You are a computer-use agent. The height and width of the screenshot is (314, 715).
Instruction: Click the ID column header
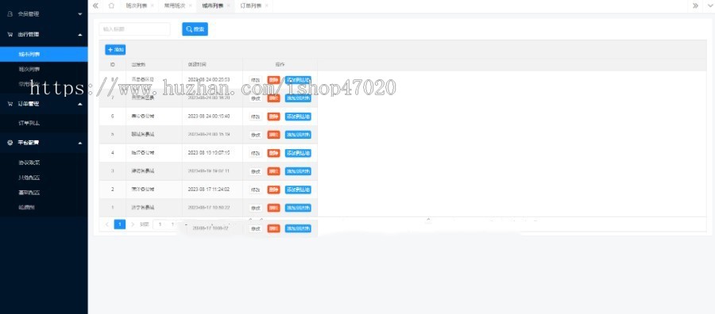coord(113,64)
